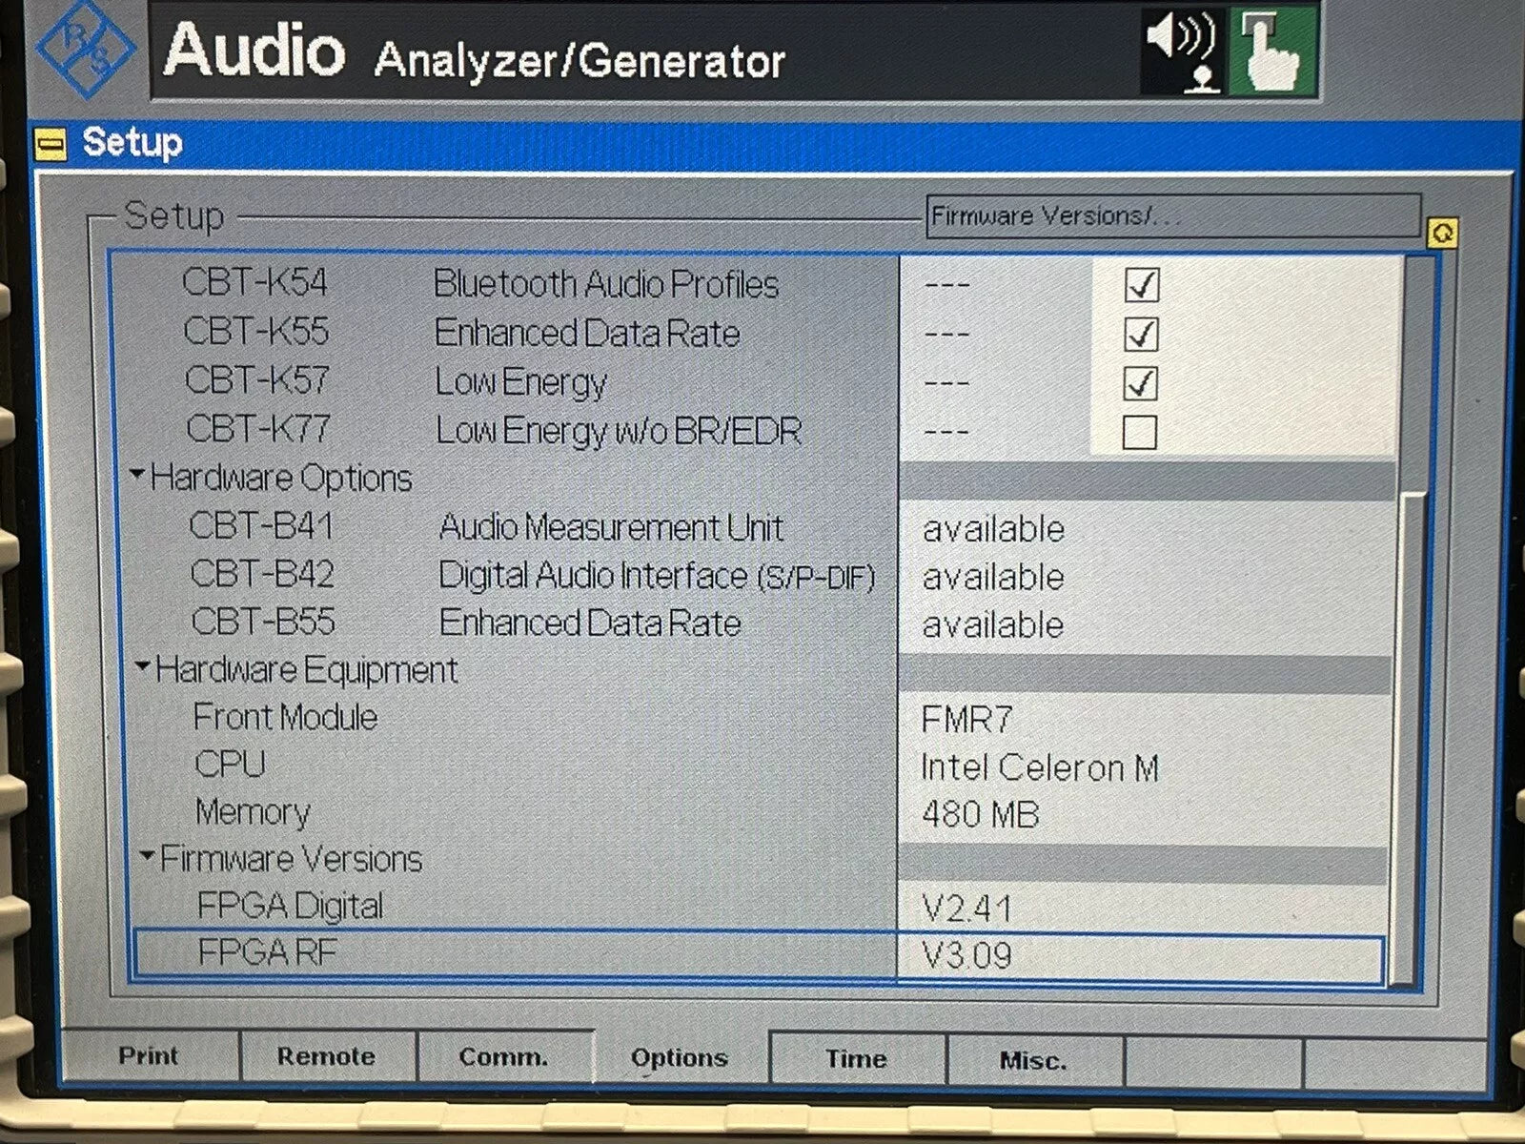Open the Remote tab
Viewport: 1525px width, 1144px height.
click(x=327, y=1057)
